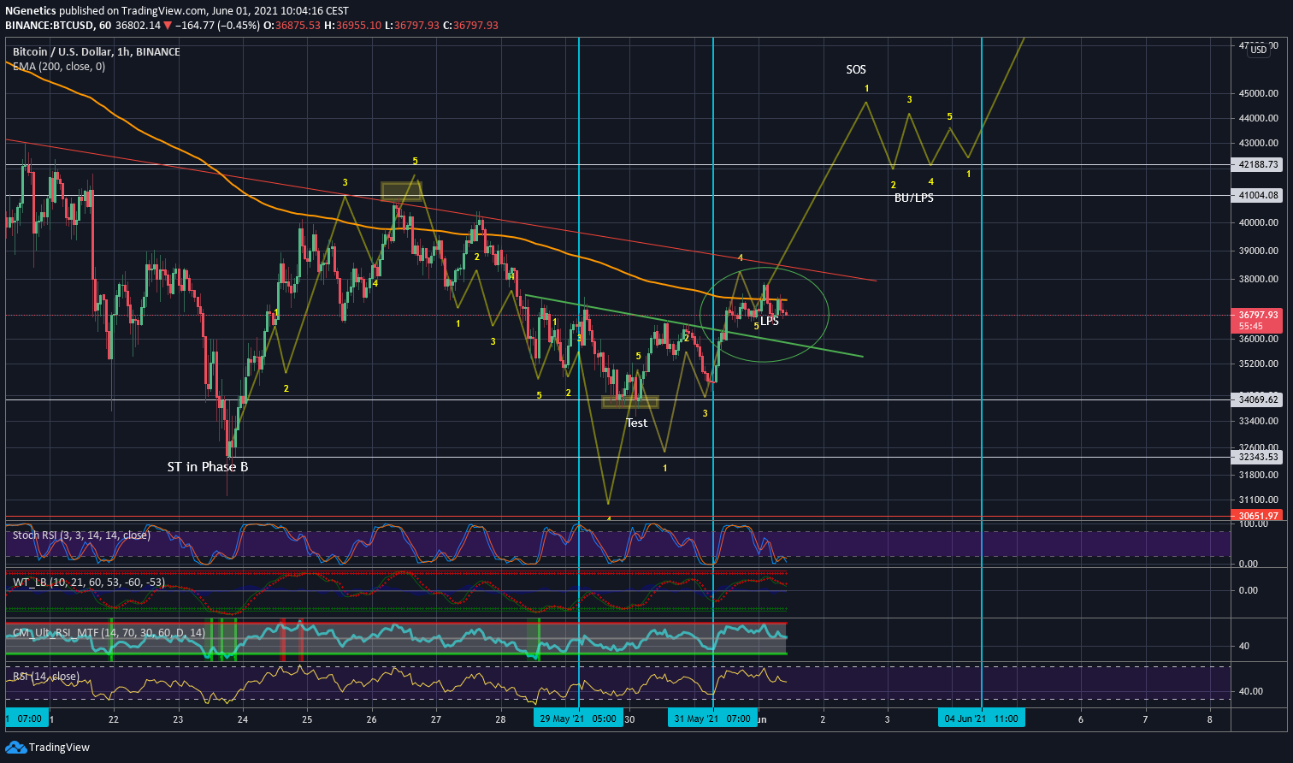Screen dimensions: 1293x763
Task: Click the C:36797.93 close value
Action: click(x=470, y=26)
